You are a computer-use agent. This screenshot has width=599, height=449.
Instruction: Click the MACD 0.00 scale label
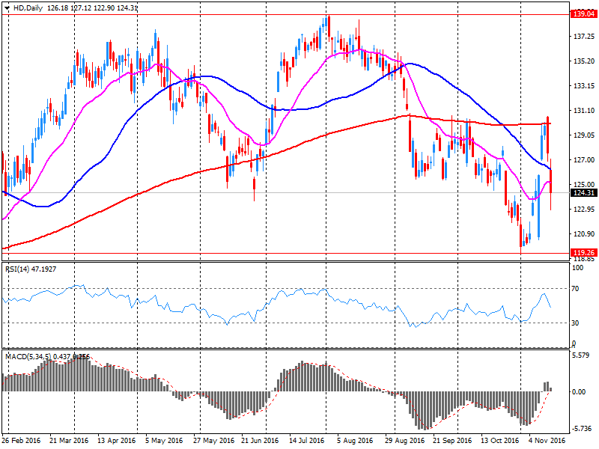click(580, 391)
